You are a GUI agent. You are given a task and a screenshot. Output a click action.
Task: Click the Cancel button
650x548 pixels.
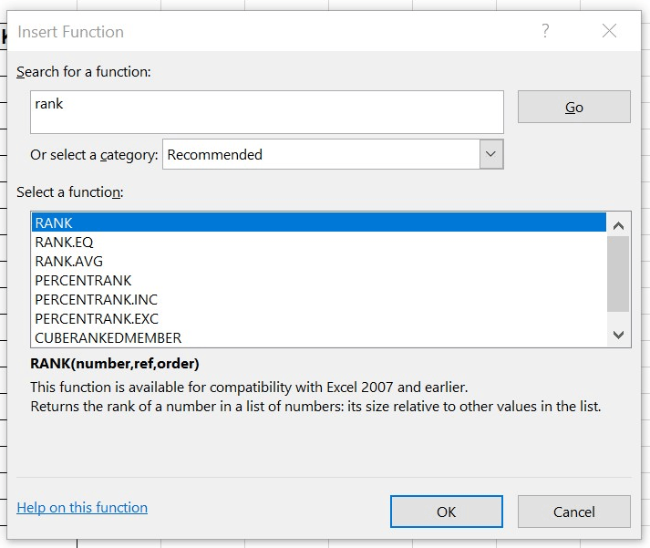573,512
